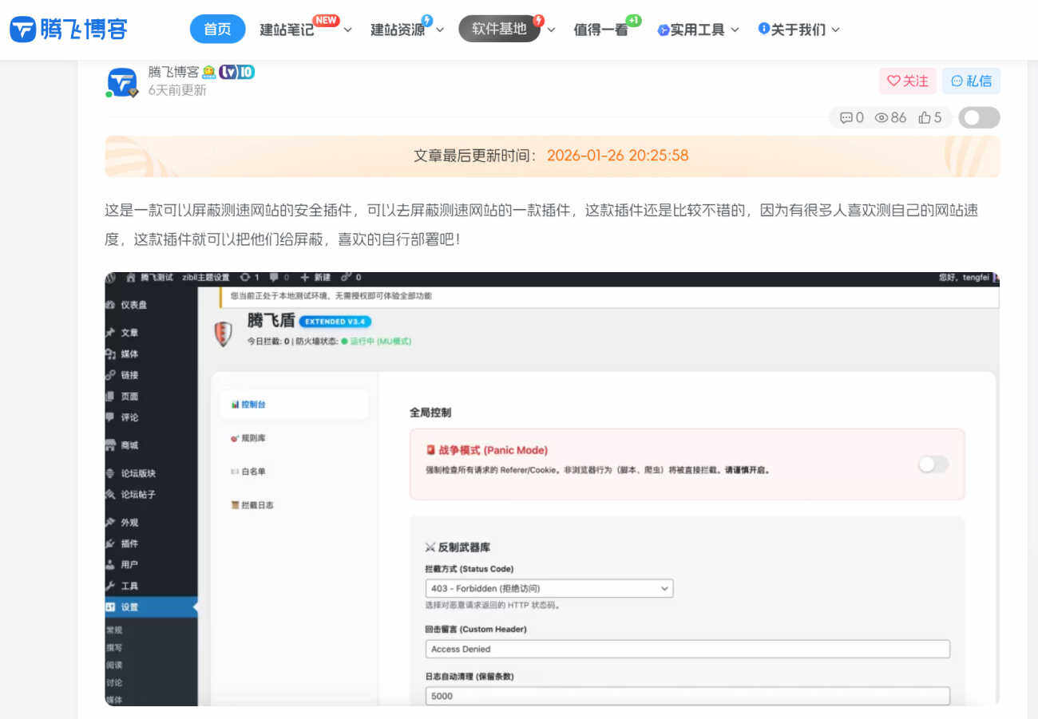Click the Access Denied header input
Screen dimensions: 1038x719
click(687, 649)
